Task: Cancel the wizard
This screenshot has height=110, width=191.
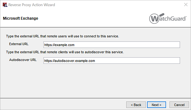Action: coord(179,105)
